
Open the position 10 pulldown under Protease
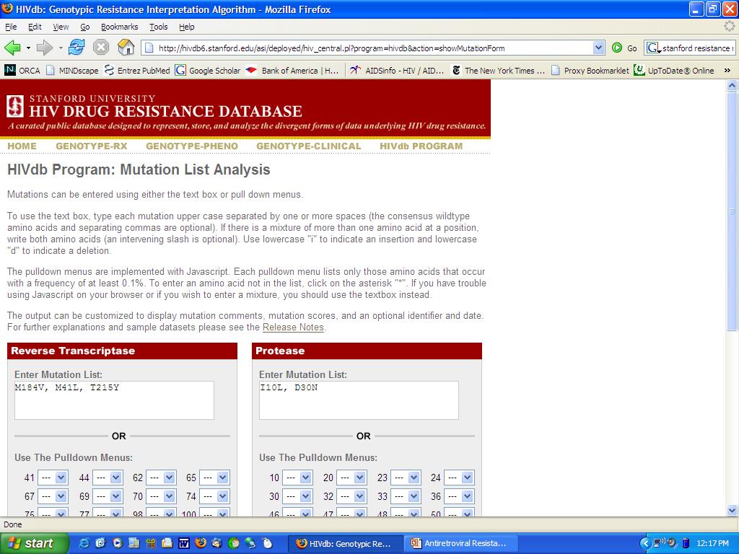pos(297,478)
